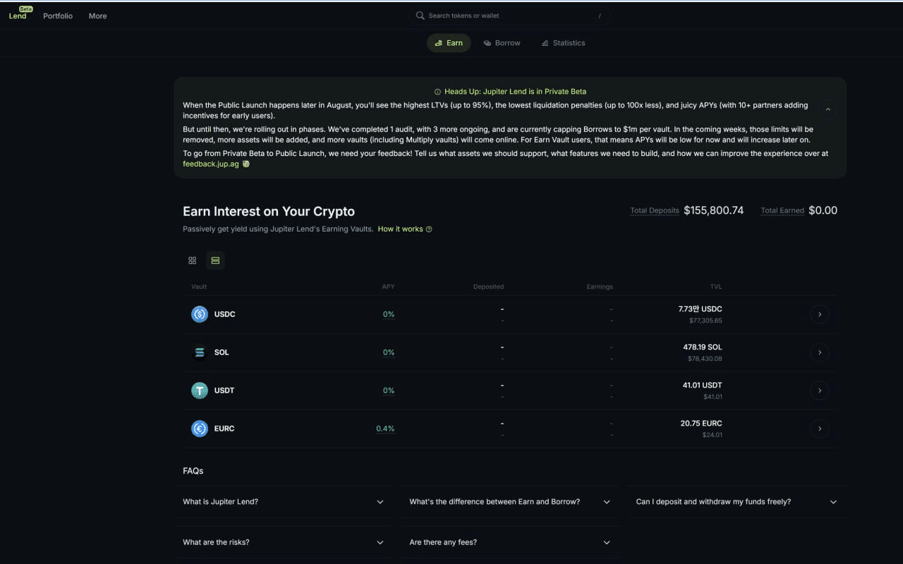
Task: Switch to the Borrow tab
Action: (502, 43)
